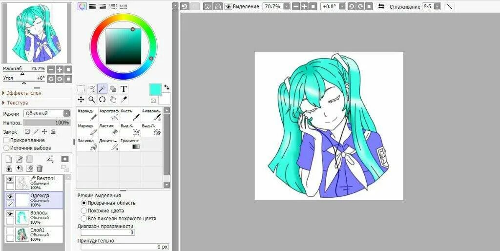Select Все пиксели похожего цвета mode
This screenshot has height=251, width=500.
point(84,218)
